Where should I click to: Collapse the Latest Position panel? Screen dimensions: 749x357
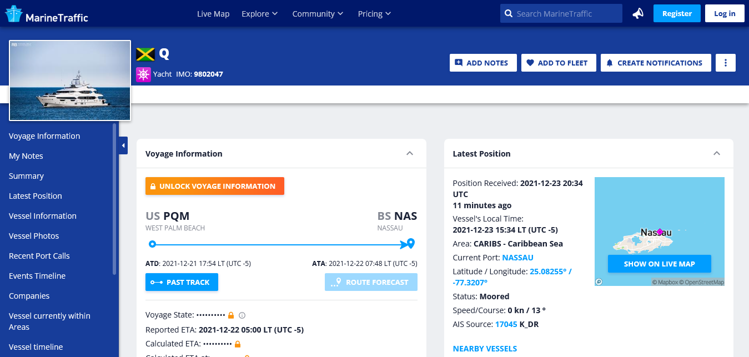click(717, 153)
